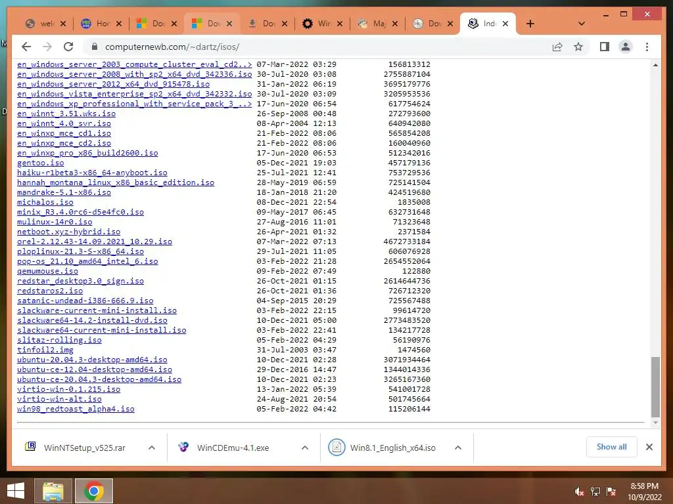Click the address bar URL

172,47
